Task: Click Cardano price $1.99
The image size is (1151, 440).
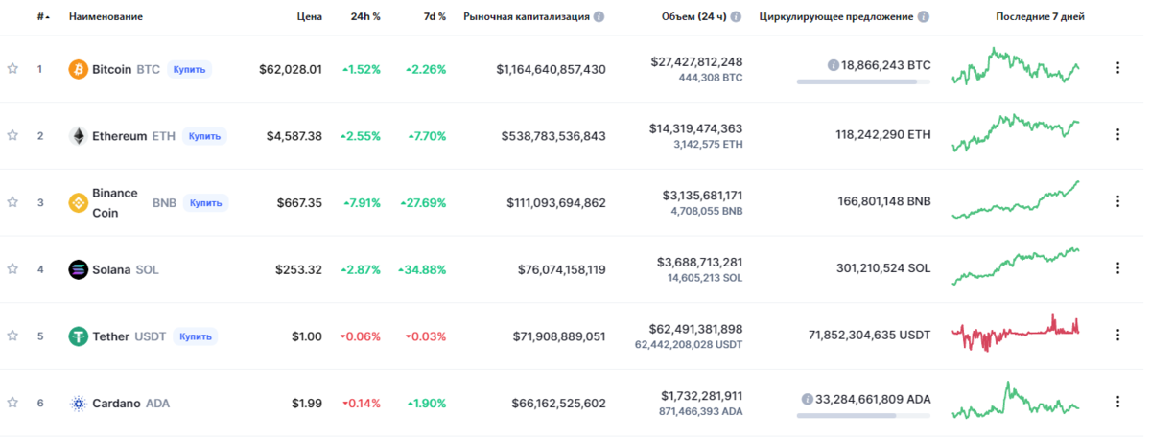Action: point(307,404)
